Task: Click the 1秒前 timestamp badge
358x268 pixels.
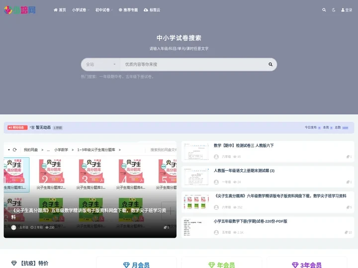Action: point(58,128)
